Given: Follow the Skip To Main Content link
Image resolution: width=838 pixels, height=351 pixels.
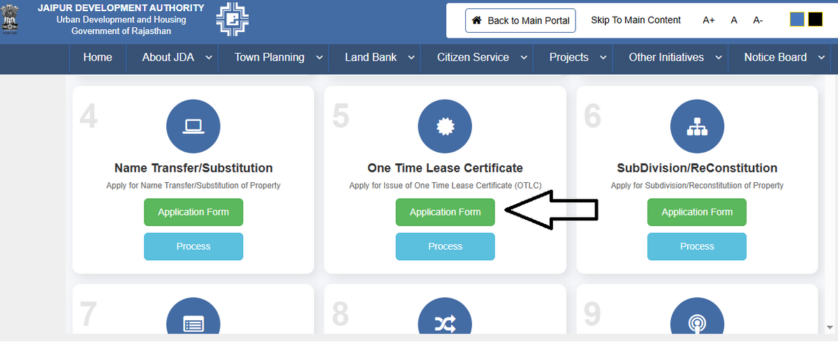Looking at the screenshot, I should point(635,20).
